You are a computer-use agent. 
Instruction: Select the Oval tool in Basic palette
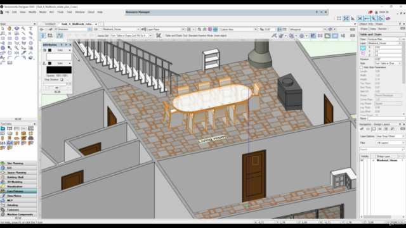click(x=23, y=38)
